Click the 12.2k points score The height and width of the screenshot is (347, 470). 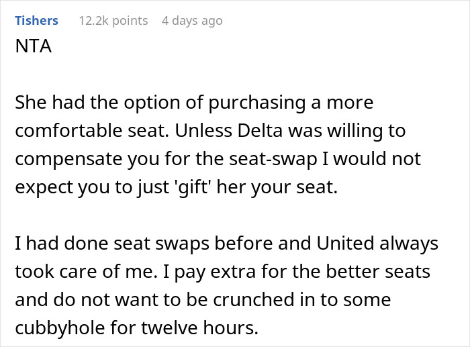[x=113, y=21]
